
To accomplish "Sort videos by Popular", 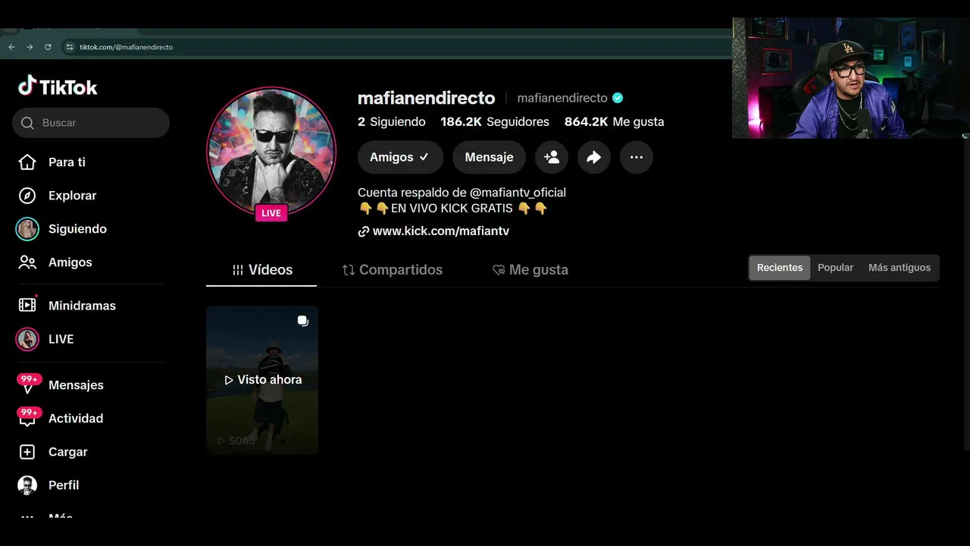I will coord(835,268).
